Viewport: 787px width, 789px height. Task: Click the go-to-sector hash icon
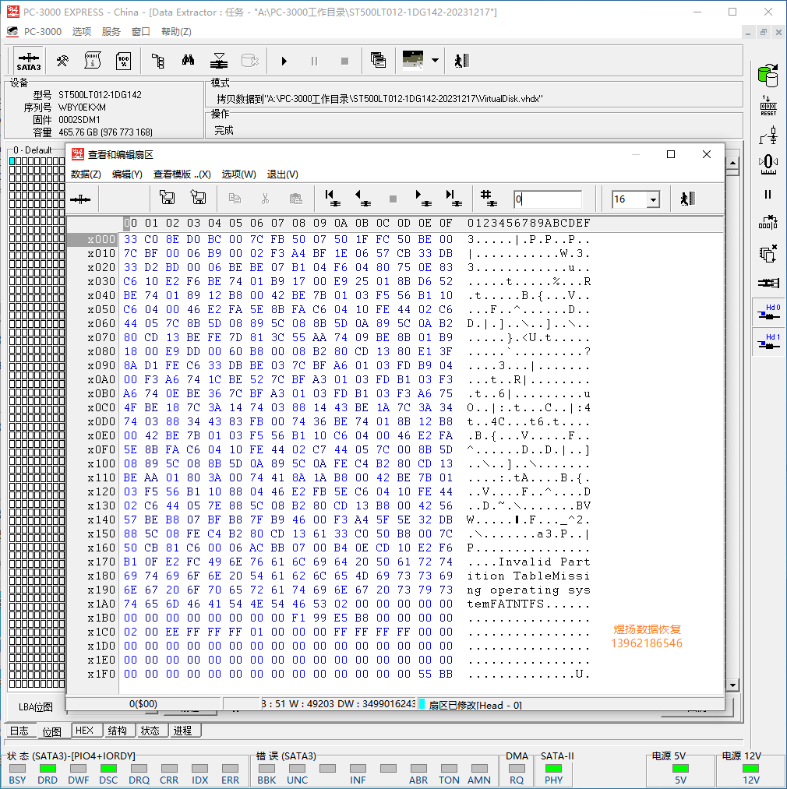(x=489, y=199)
